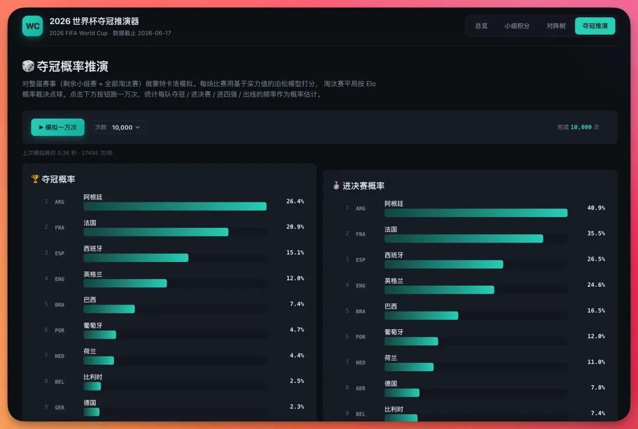Click the WC logo icon
This screenshot has width=638, height=429.
tap(32, 26)
